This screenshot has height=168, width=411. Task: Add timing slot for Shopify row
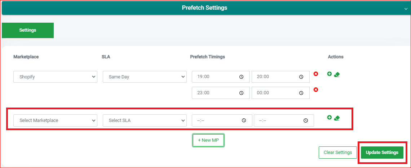(330, 74)
